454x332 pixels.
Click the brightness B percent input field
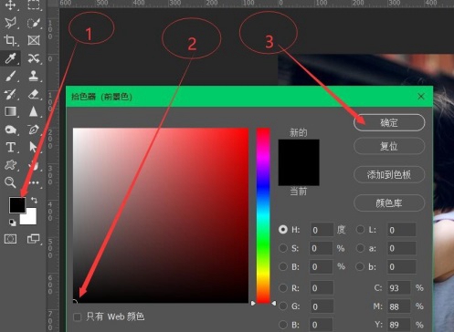click(322, 267)
